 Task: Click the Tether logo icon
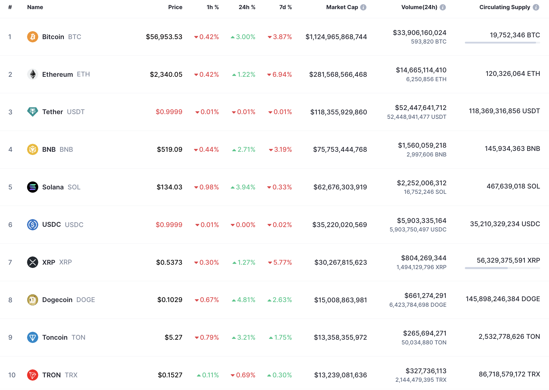pos(33,112)
